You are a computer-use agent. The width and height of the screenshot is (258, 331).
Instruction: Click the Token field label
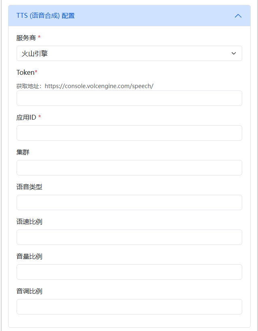coord(25,72)
